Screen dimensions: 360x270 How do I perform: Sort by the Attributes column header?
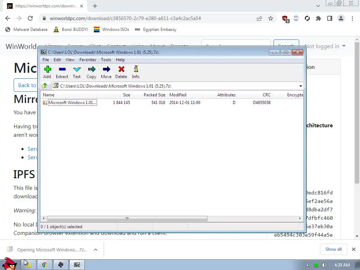(x=220, y=95)
